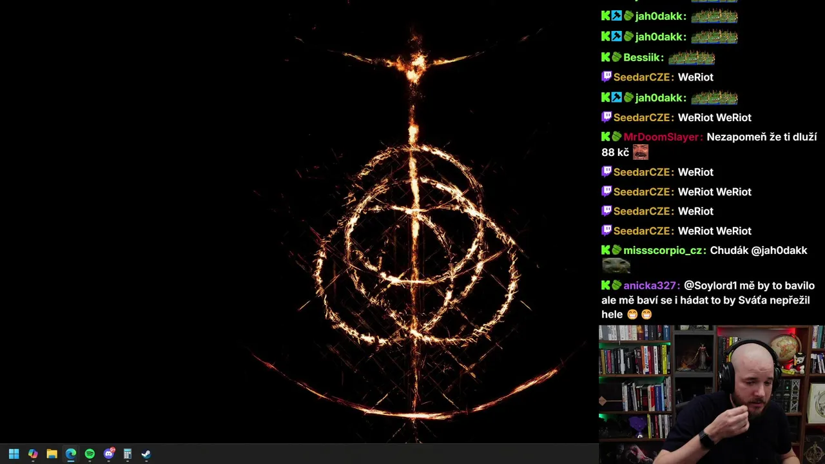Open Steam from the taskbar
Viewport: 825px width, 464px height.
point(146,454)
